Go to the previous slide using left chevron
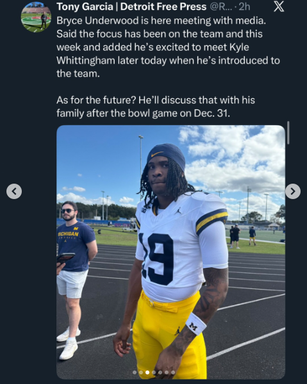This screenshot has height=384, width=307. (x=14, y=191)
